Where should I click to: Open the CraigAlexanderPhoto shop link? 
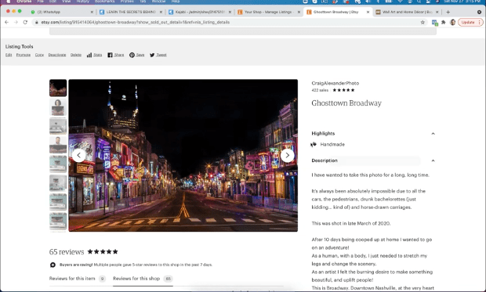click(335, 83)
